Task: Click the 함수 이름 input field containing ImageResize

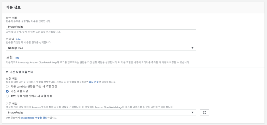Action: (101, 27)
